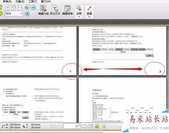Click the green previous view icon
The image size is (169, 133).
(97, 126)
